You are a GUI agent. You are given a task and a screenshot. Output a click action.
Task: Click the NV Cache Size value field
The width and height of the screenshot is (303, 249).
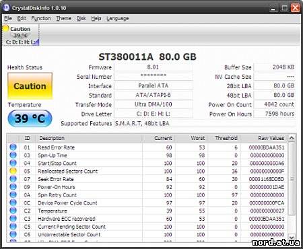(x=274, y=76)
